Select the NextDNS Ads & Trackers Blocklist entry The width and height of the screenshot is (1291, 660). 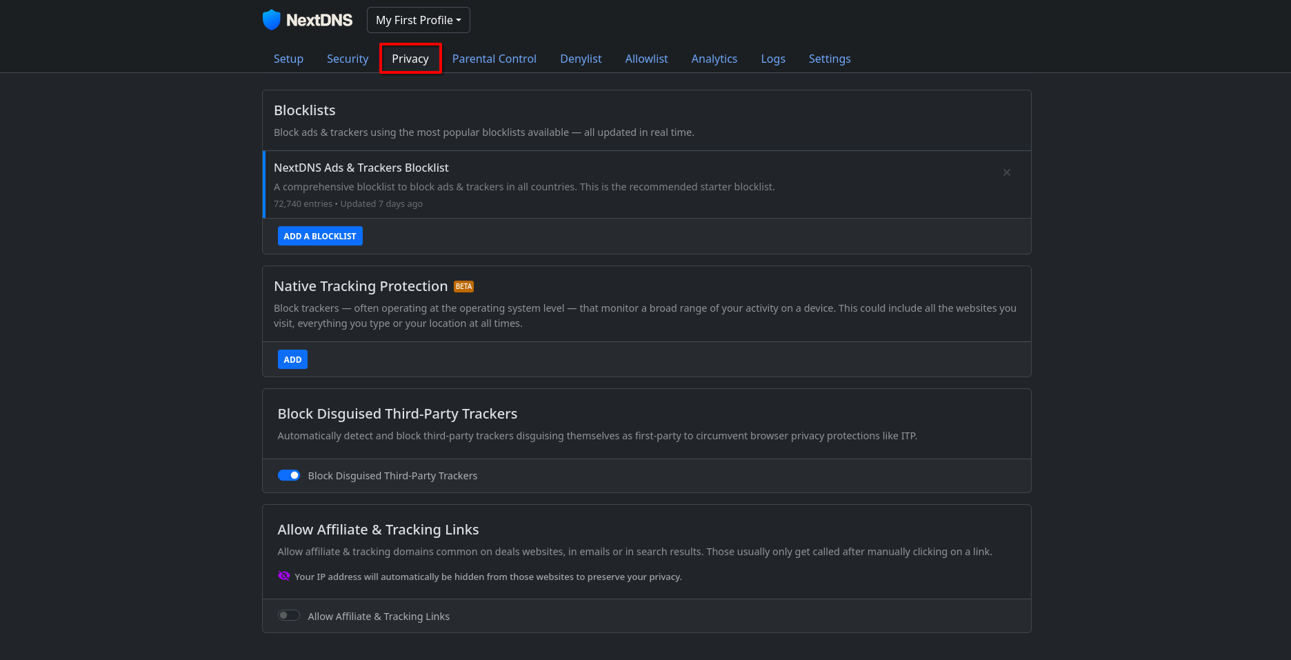tap(647, 185)
